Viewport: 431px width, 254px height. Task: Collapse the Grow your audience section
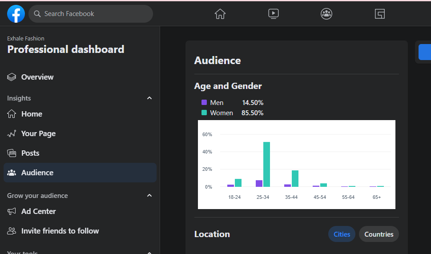click(x=149, y=196)
